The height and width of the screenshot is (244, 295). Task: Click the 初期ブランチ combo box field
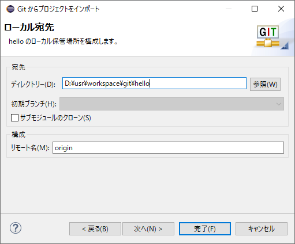(171, 104)
